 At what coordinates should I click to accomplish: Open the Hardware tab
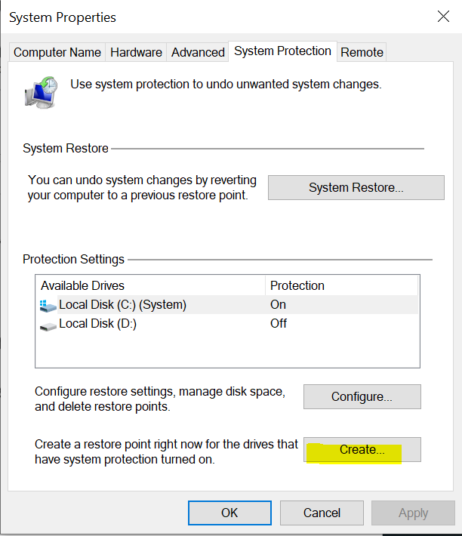(x=136, y=52)
